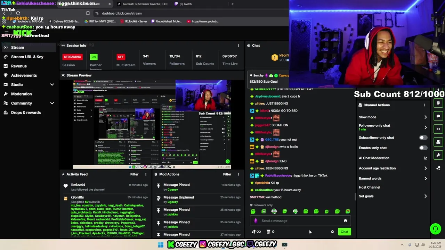The image size is (445, 250).
Task: Expand the Studio submenu chevron
Action: click(52, 85)
